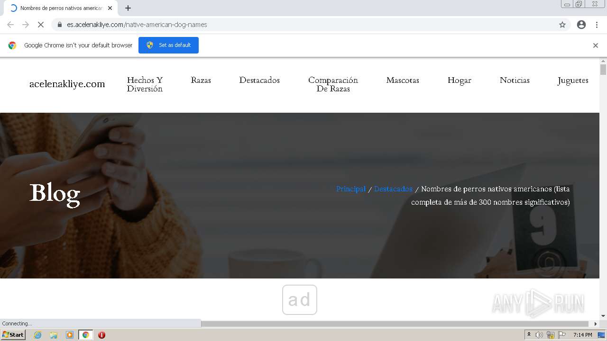Viewport: 607px width, 341px height.
Task: Open the Noticias menu item
Action: click(515, 80)
